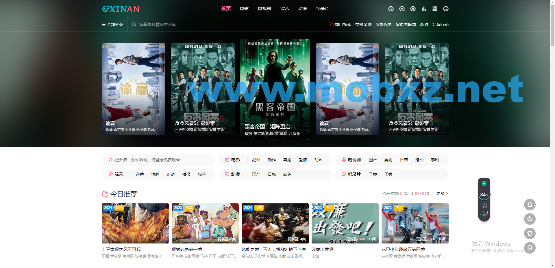Image resolution: width=555 pixels, height=268 pixels.
Task: Click the 电影 category camera icon
Action: point(227,160)
